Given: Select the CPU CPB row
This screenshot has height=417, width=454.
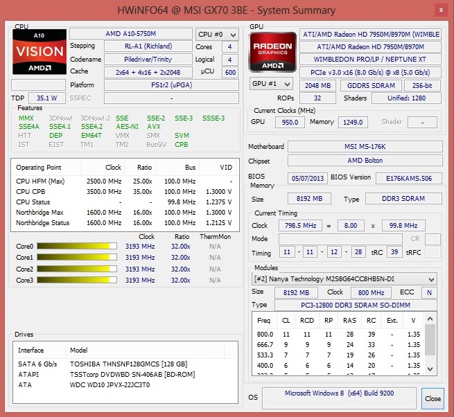Looking at the screenshot, I should tap(125, 192).
